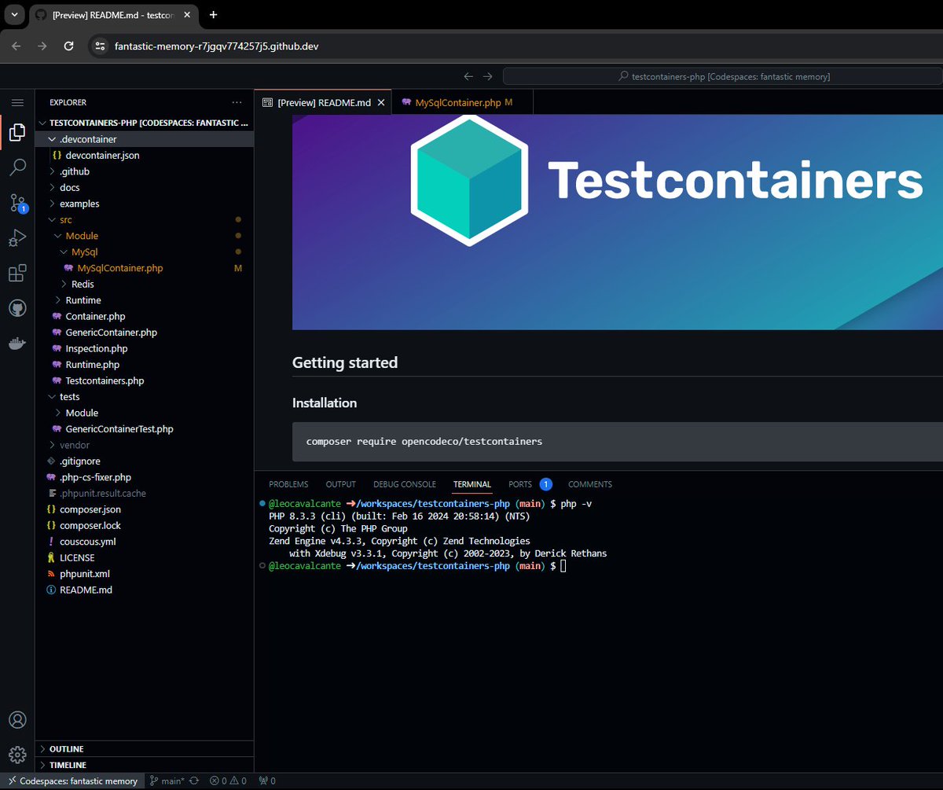Open Inspection.php file

coord(145,348)
